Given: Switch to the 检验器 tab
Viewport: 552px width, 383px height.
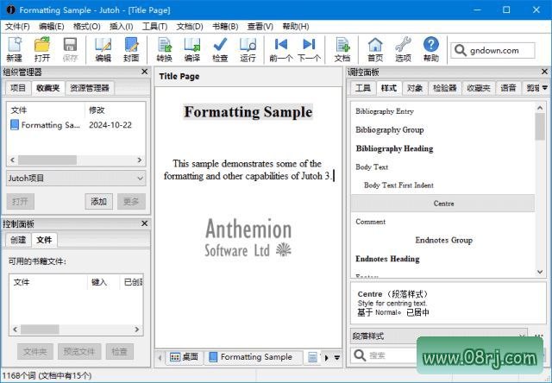Looking at the screenshot, I should [445, 88].
